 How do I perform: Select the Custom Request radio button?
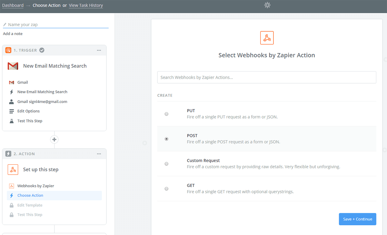pyautogui.click(x=166, y=164)
